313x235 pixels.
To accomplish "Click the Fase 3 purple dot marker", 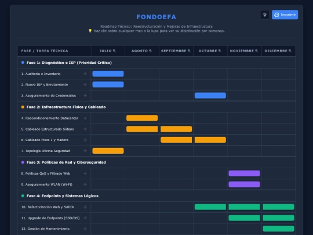I will [x=23, y=162].
